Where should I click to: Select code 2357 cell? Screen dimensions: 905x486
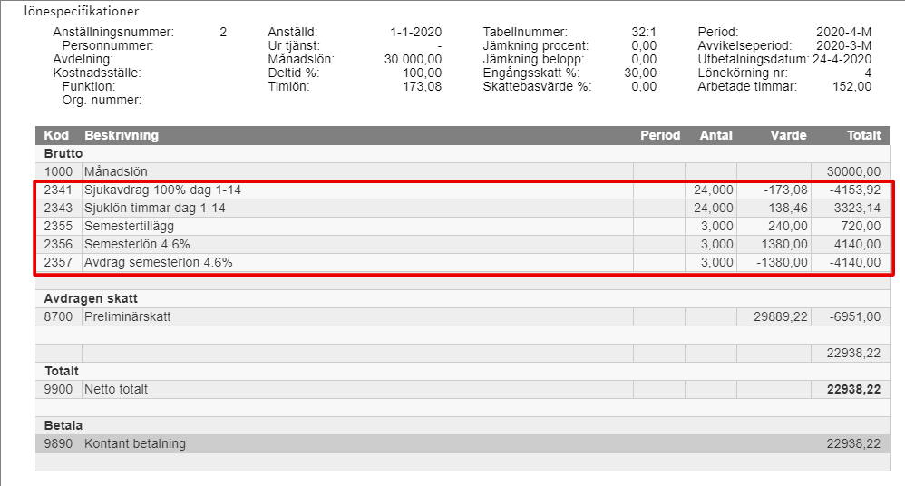pos(58,263)
